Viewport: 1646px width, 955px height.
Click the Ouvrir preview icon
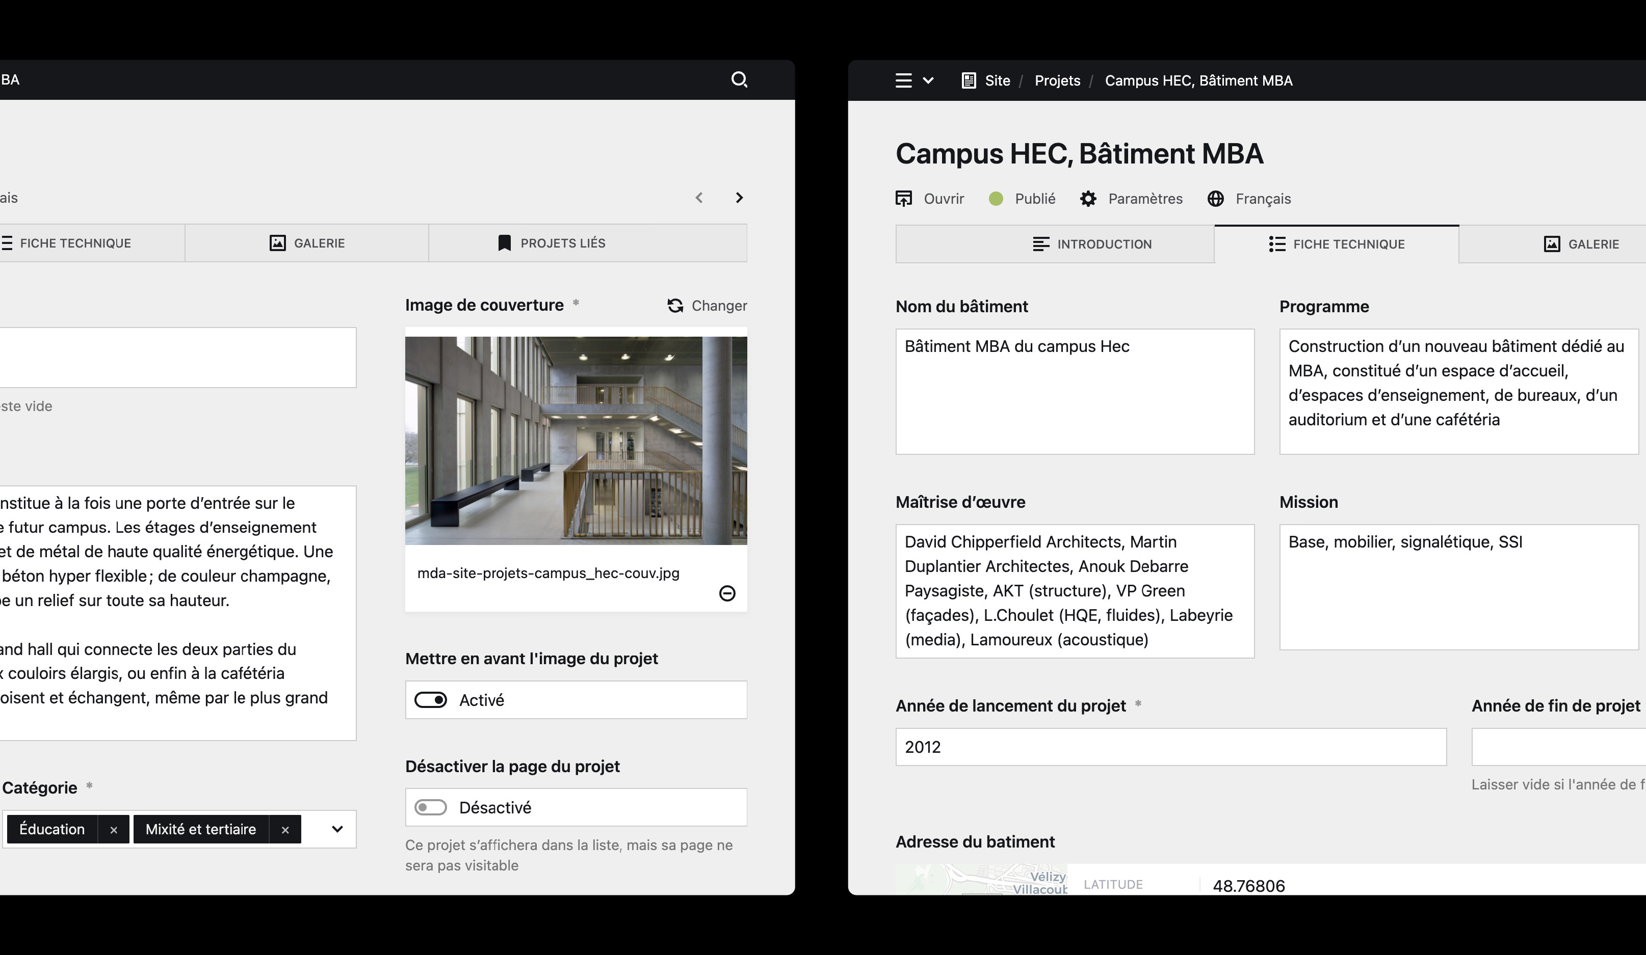coord(903,199)
